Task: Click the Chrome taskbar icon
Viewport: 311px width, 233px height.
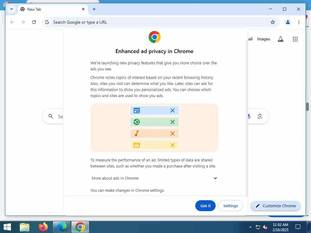Action: click(x=80, y=227)
